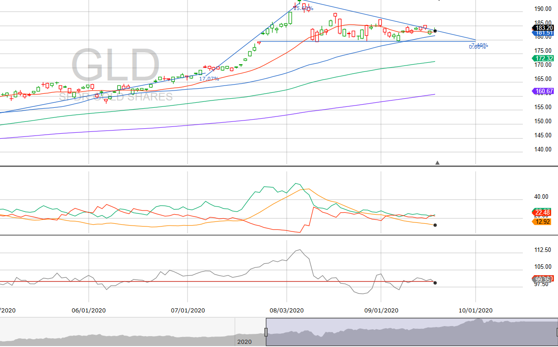Click the last-price dot on the candlestick chart
Image resolution: width=558 pixels, height=347 pixels.
point(435,31)
